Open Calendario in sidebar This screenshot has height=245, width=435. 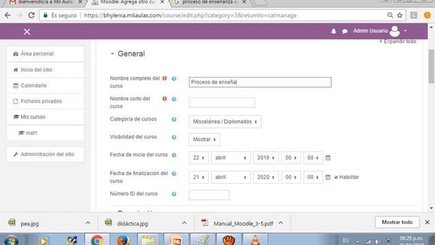tap(46, 86)
